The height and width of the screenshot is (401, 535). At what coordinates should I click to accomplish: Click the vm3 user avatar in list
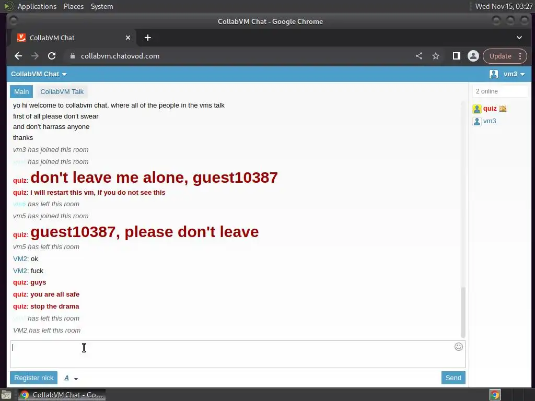pos(476,121)
